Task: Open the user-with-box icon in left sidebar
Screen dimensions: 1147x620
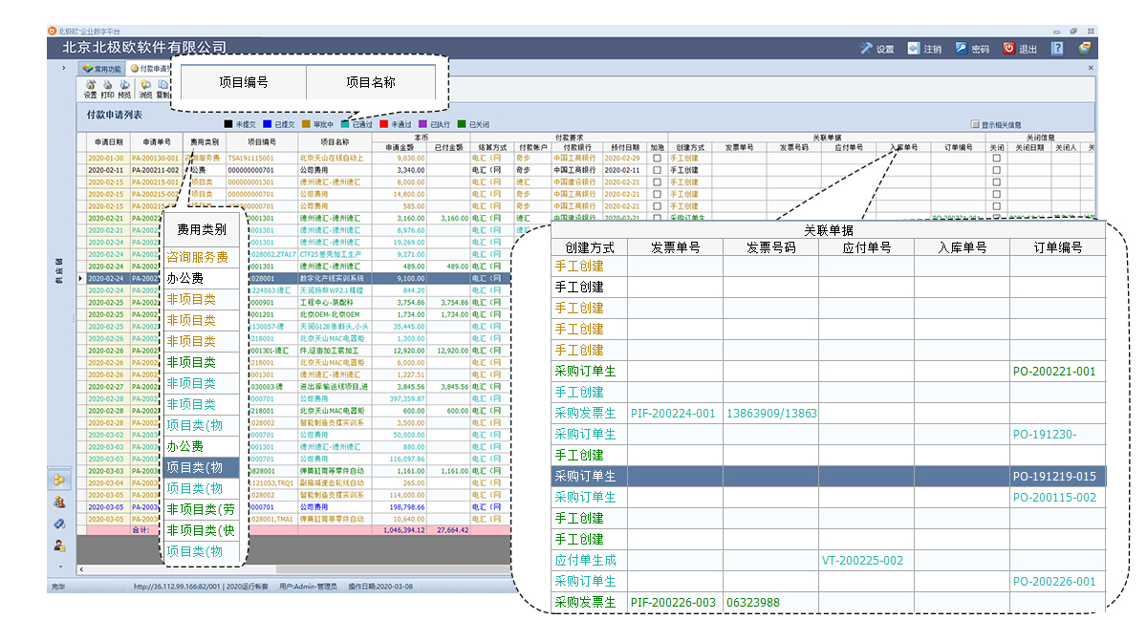Action: (x=58, y=545)
